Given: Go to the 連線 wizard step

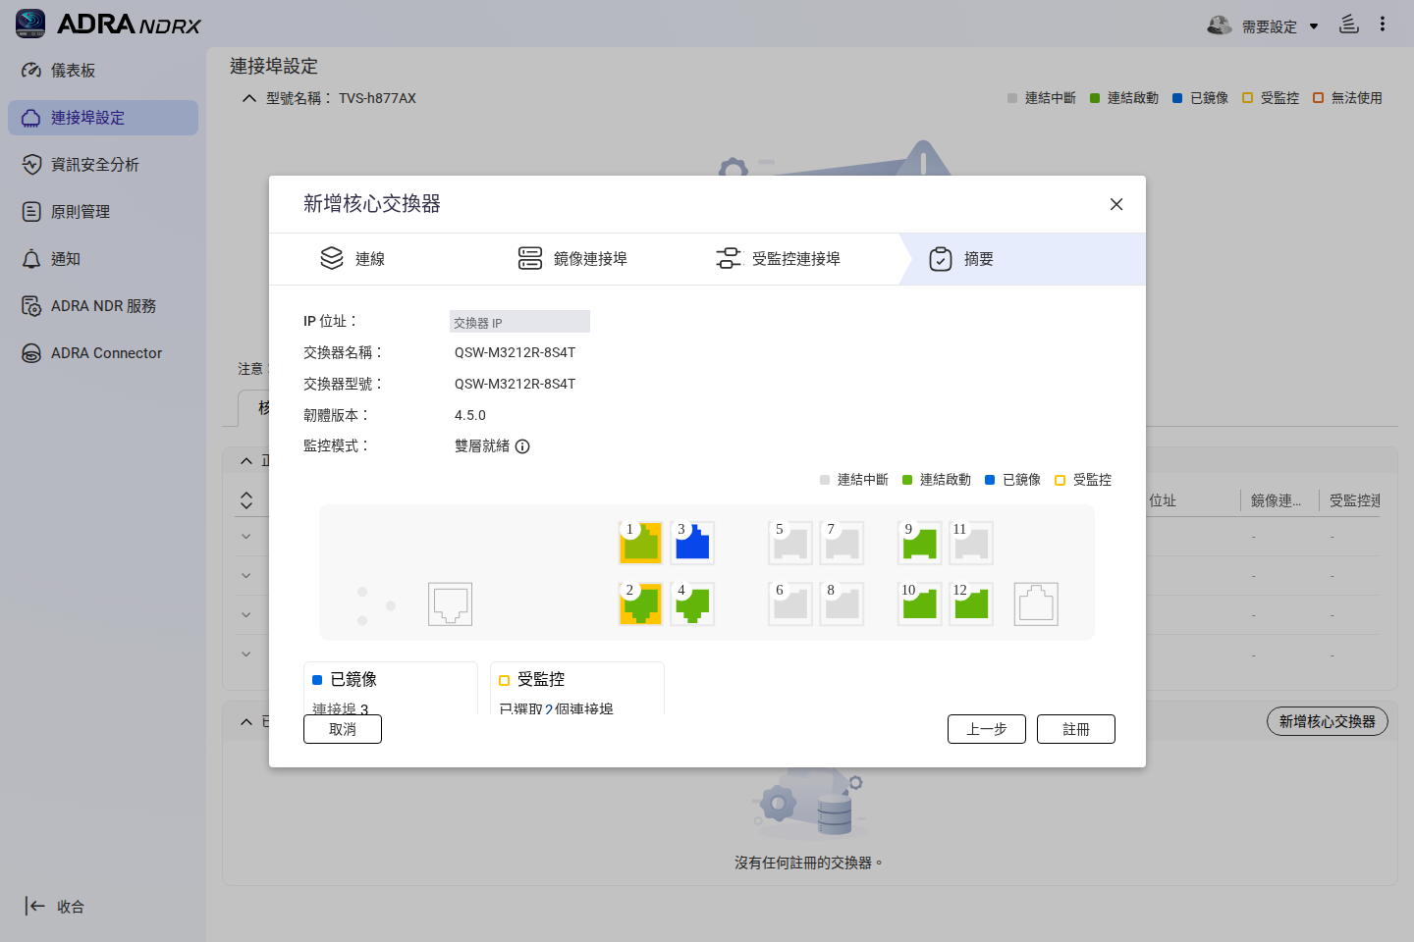Looking at the screenshot, I should pos(353,259).
